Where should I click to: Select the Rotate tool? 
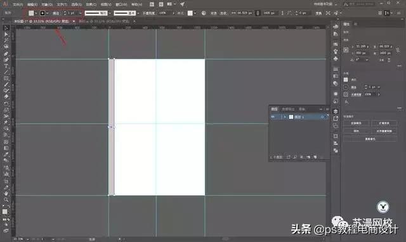click(x=6, y=104)
